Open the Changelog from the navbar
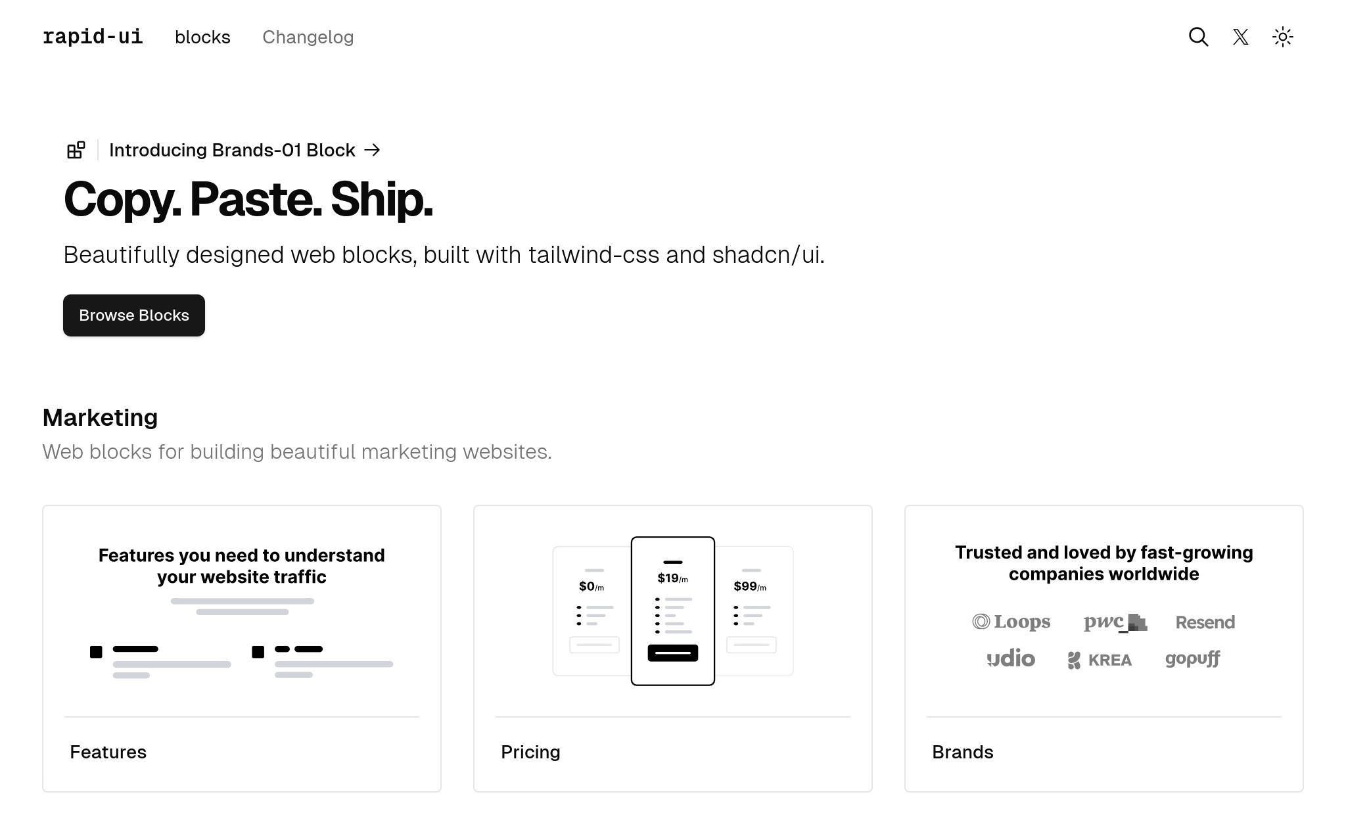Image resolution: width=1346 pixels, height=830 pixels. click(x=308, y=37)
